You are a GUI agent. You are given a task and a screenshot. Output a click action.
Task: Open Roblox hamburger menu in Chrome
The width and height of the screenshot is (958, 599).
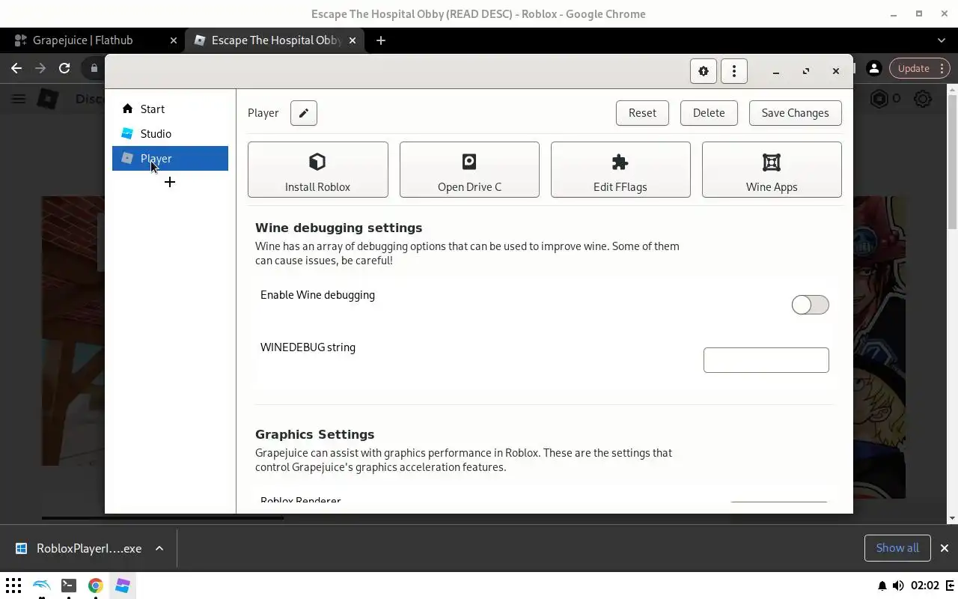tap(19, 99)
